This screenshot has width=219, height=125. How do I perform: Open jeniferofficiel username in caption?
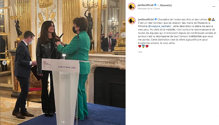(x=146, y=19)
